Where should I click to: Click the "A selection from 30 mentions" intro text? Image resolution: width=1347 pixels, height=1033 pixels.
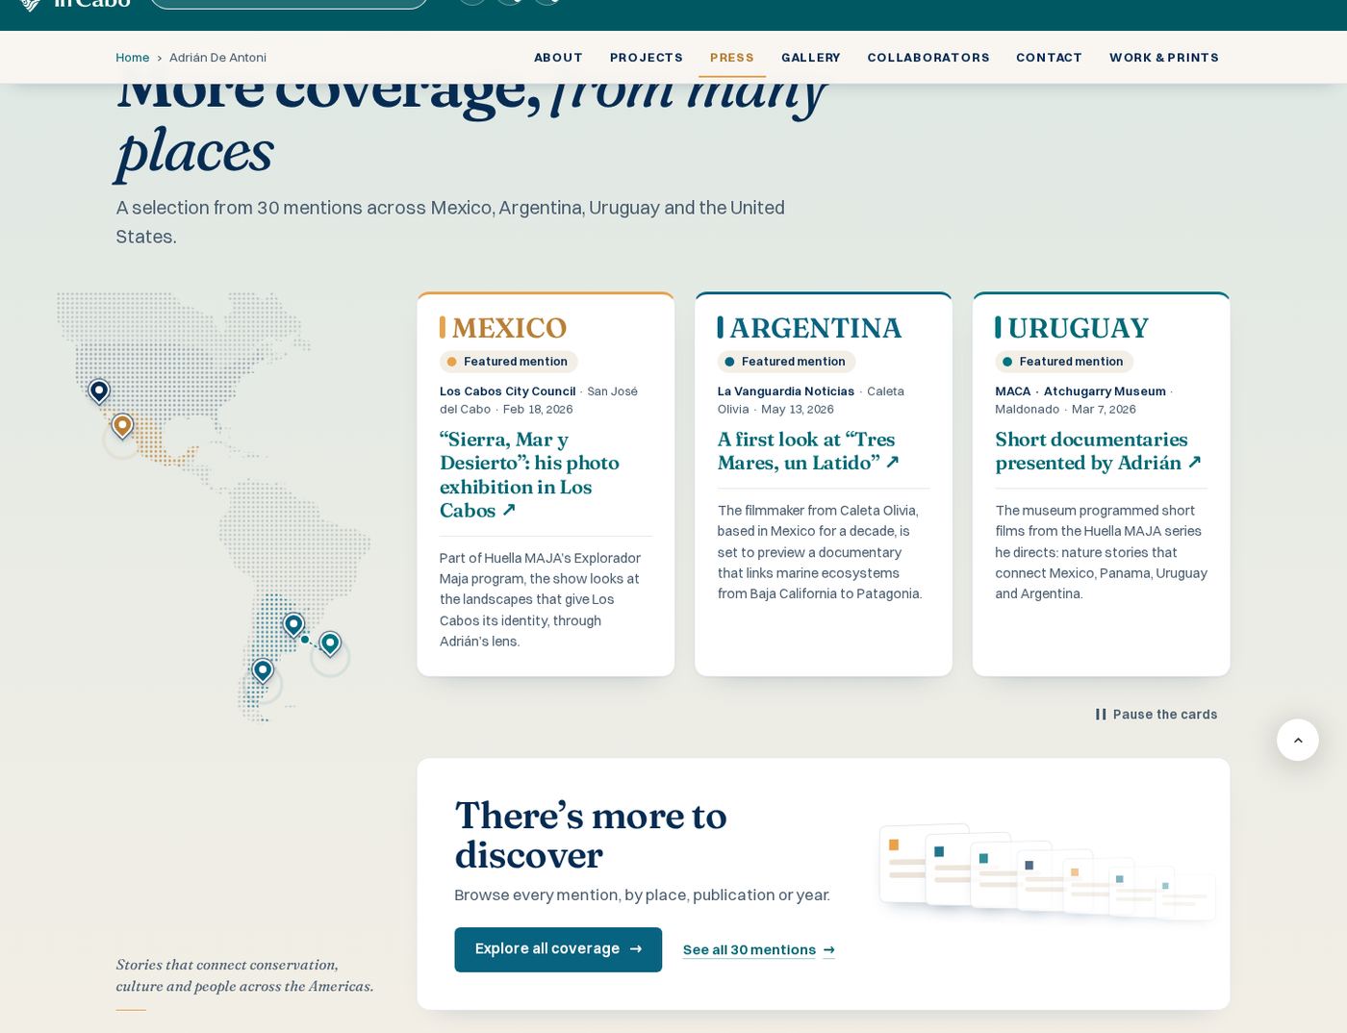pos(450,222)
